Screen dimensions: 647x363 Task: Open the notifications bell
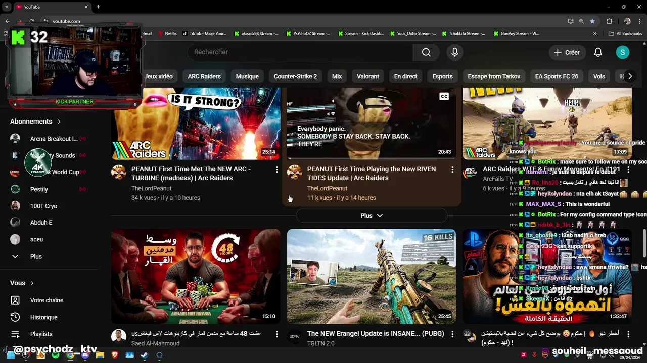point(598,52)
